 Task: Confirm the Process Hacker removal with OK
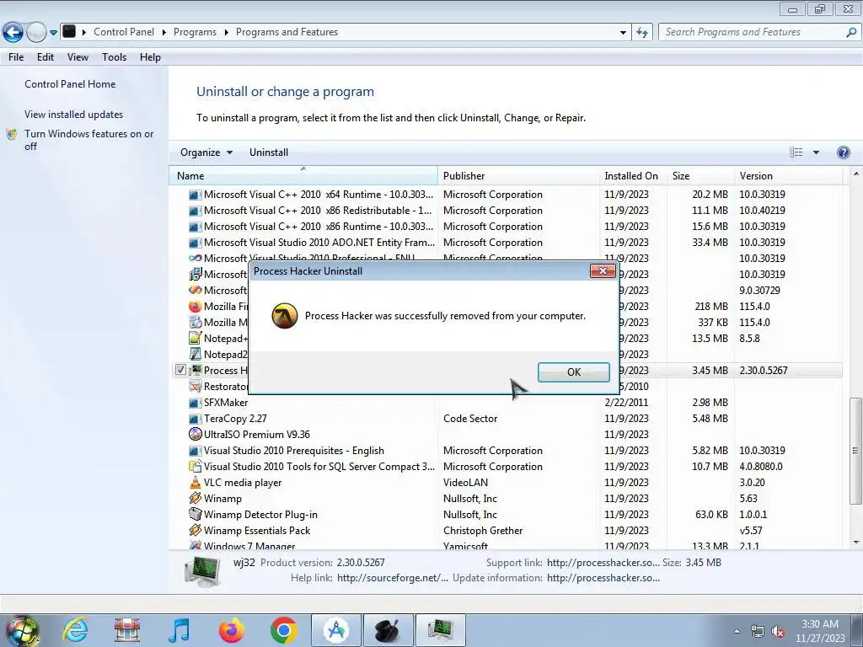click(573, 372)
